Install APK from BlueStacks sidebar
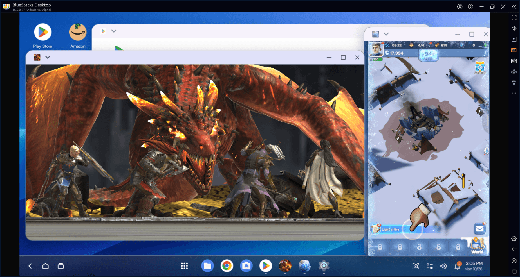This screenshot has width=520, height=277. 514,61
